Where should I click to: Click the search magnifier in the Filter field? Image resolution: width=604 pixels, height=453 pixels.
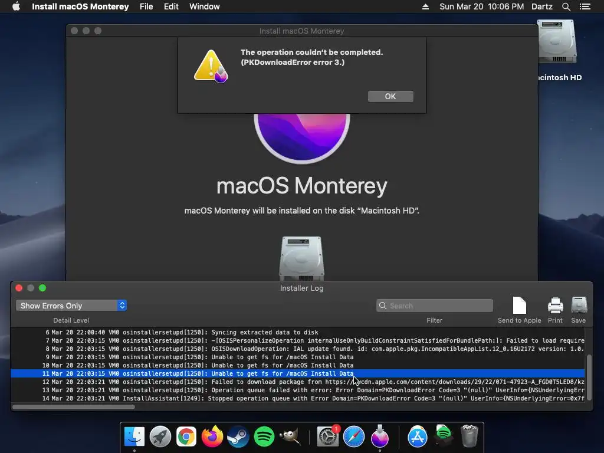coord(382,306)
